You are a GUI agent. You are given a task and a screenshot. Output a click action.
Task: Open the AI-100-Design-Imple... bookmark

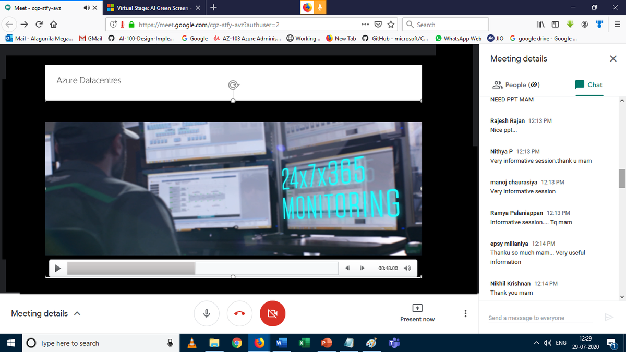(141, 38)
